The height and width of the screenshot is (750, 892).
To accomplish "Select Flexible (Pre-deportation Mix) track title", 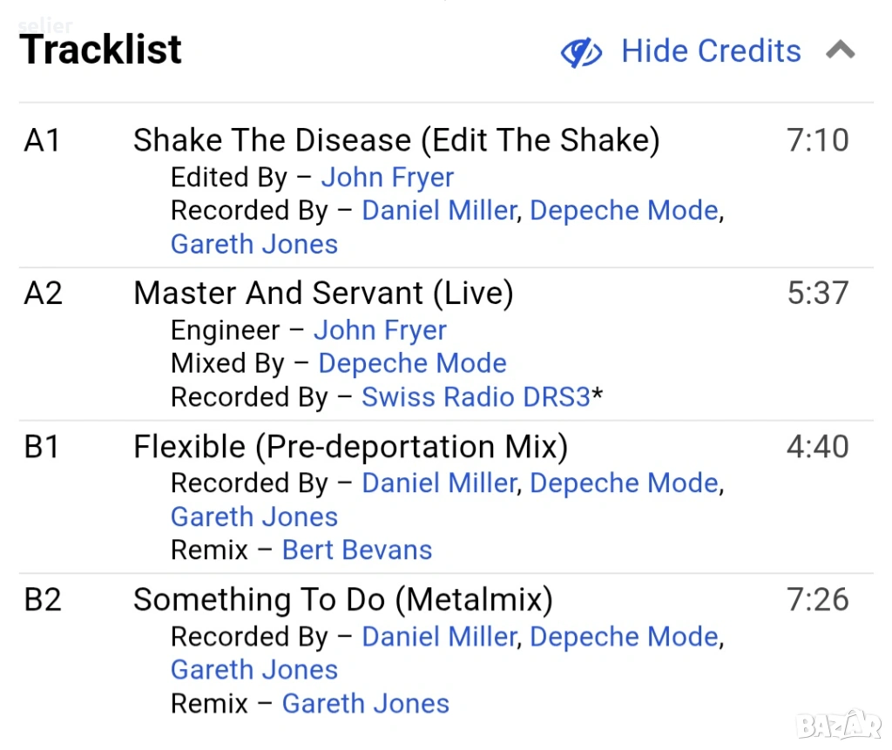I will click(x=350, y=447).
